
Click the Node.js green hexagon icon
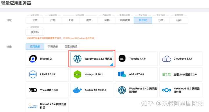coord(78,74)
